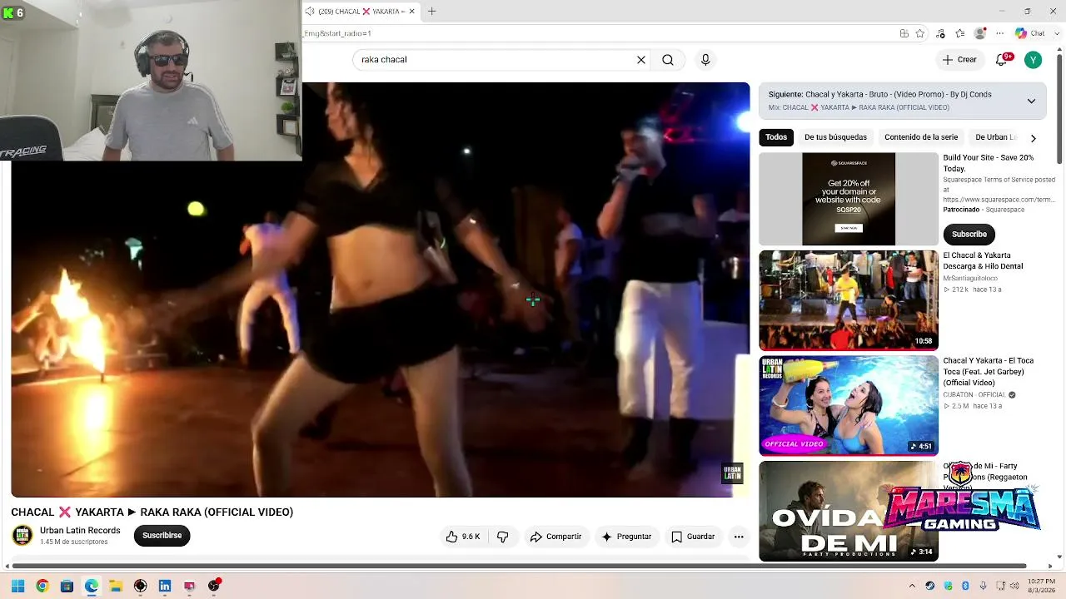Open the Windows Start menu
This screenshot has height=599, width=1066.
[x=17, y=586]
